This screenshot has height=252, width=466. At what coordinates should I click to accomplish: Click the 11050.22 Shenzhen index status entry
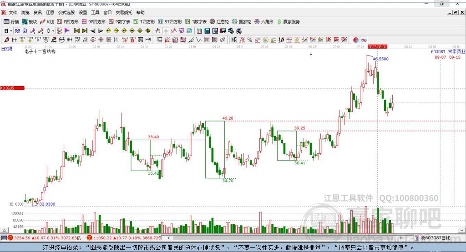click(124, 238)
